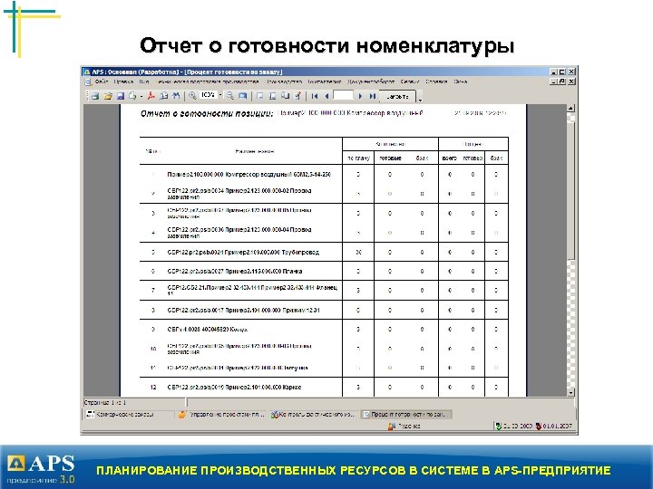Open the zoom percentage dropdown arrow

pos(220,96)
